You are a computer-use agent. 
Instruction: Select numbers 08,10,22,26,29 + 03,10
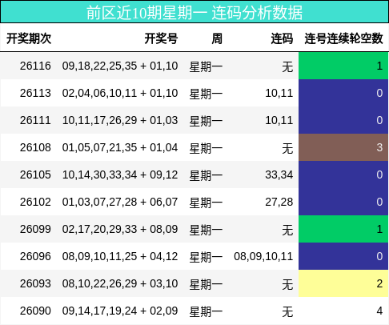[120, 283]
